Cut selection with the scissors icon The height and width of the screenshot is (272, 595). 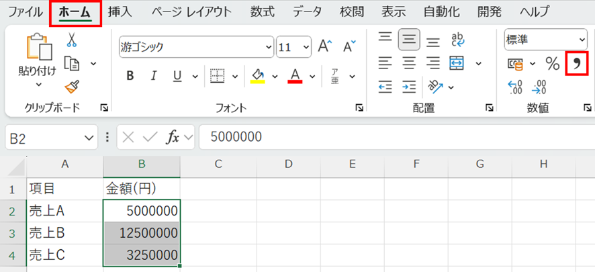(x=72, y=40)
